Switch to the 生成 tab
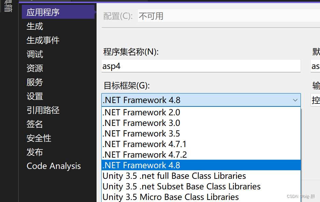This screenshot has height=202, width=320. point(35,26)
